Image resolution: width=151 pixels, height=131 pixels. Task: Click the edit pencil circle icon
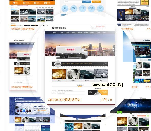click(x=100, y=8)
